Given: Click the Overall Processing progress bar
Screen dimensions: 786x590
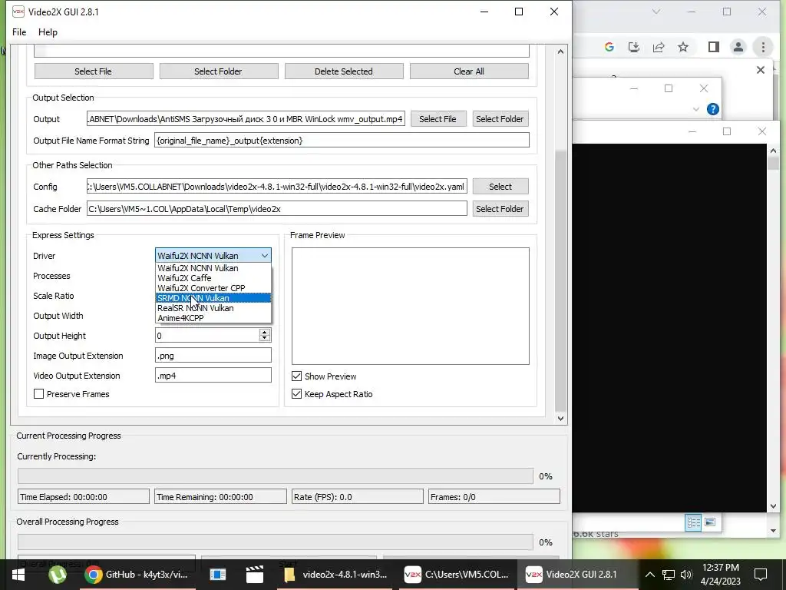Looking at the screenshot, I should point(276,542).
